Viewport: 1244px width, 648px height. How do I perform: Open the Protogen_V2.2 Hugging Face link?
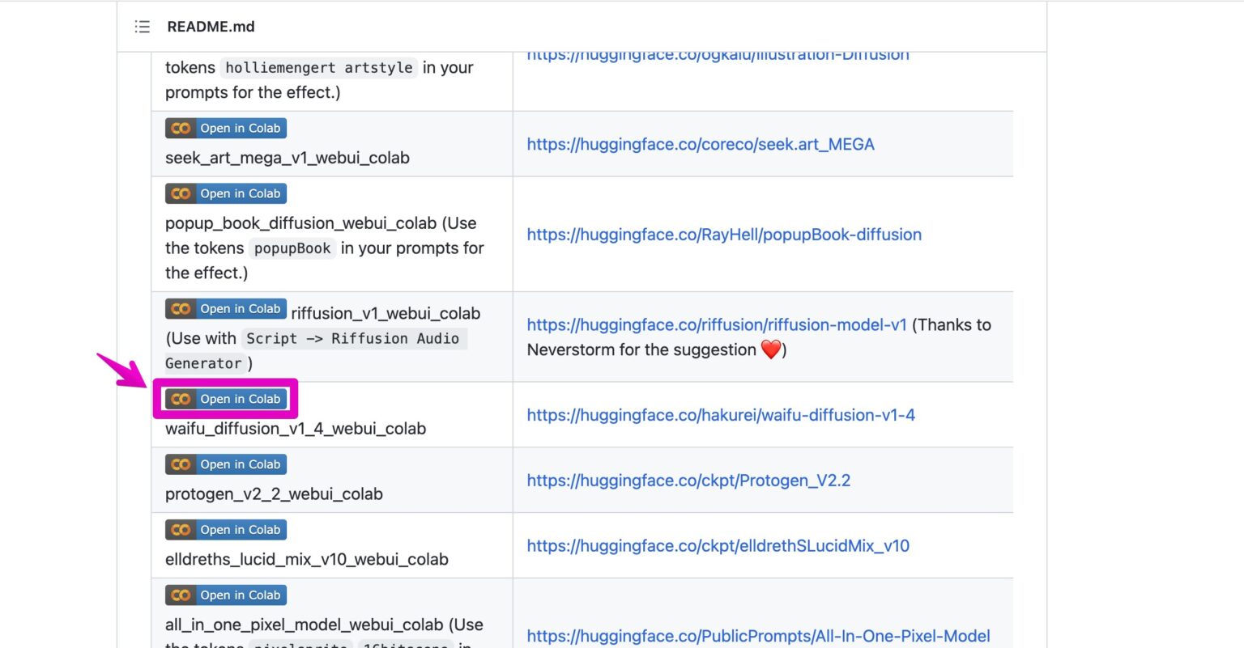(688, 480)
